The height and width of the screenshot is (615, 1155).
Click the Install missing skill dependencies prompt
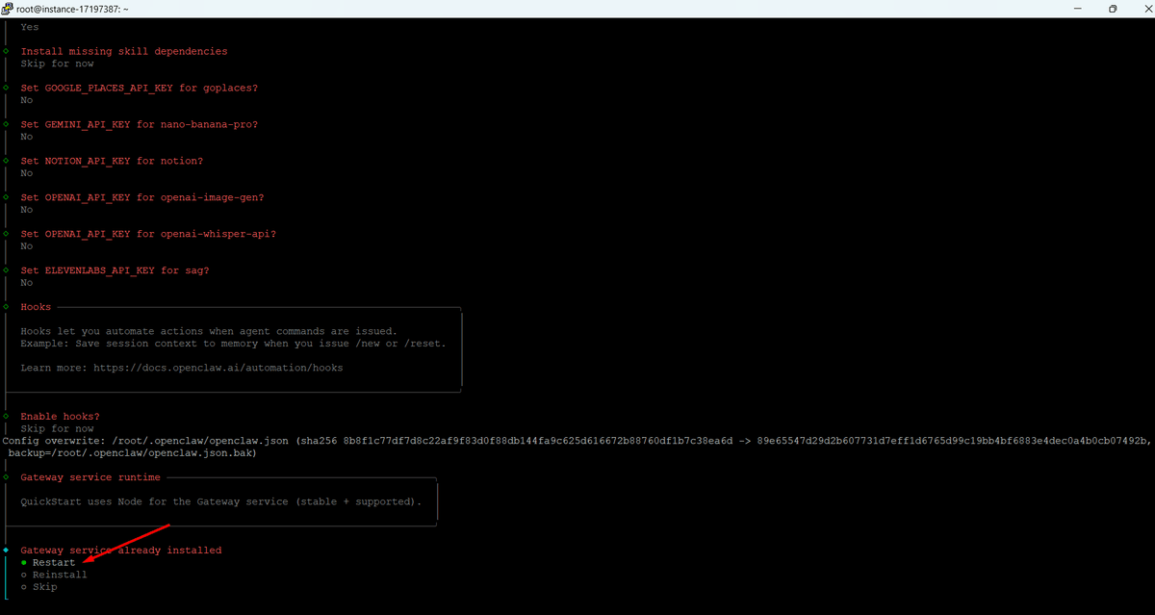click(124, 51)
